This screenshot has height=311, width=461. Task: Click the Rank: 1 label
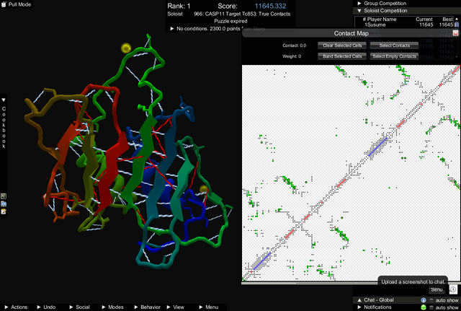(x=179, y=6)
